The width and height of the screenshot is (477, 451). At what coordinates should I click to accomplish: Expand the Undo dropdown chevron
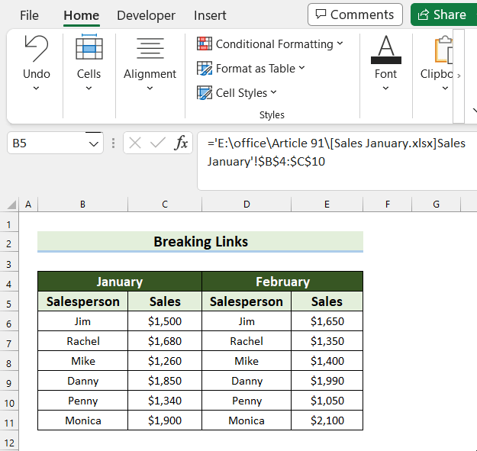(36, 89)
